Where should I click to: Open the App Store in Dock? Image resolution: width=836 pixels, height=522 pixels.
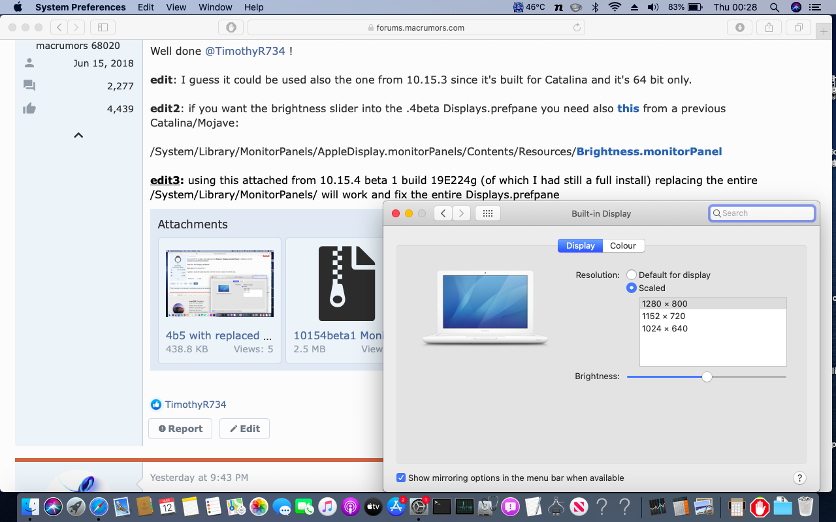click(x=396, y=506)
